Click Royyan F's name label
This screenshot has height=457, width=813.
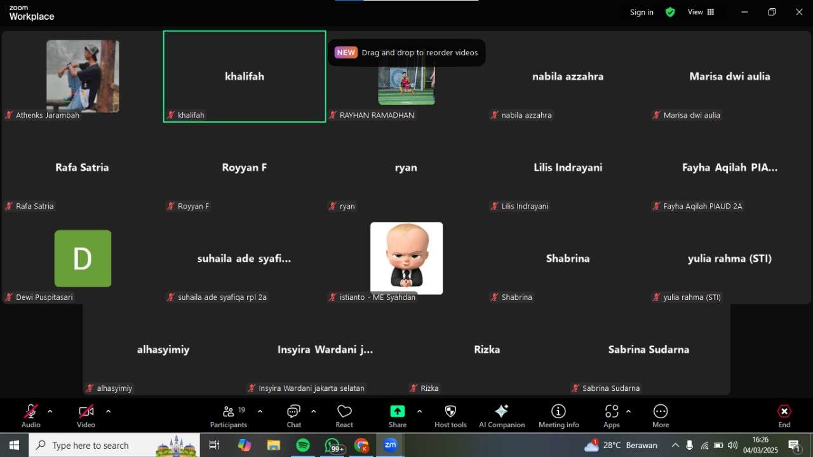(194, 206)
